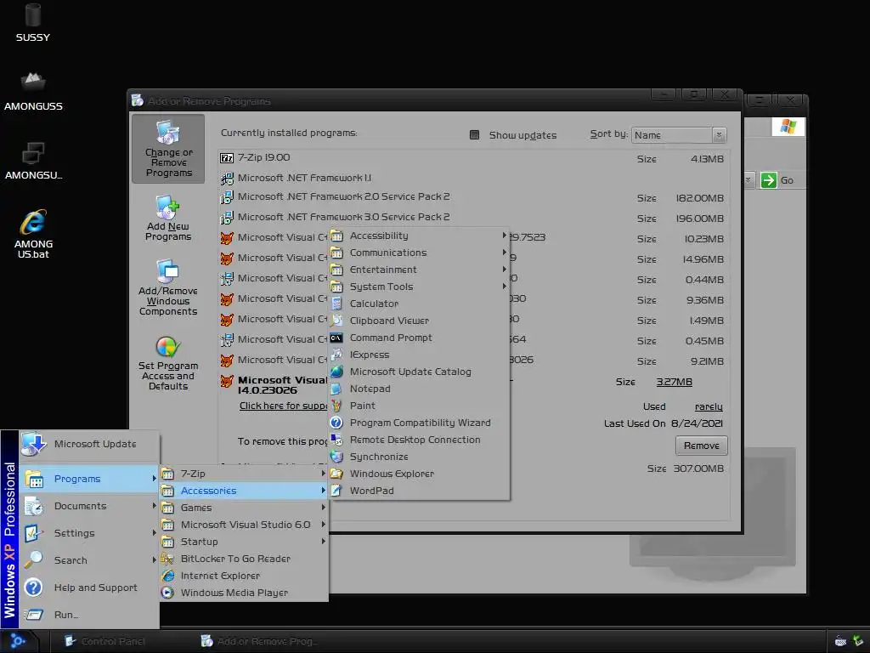This screenshot has width=870, height=653.
Task: Click the Microsoft .NET Framework 1.1 icon
Action: (x=227, y=179)
